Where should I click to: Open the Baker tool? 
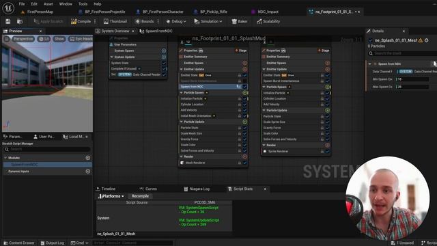pos(240,21)
